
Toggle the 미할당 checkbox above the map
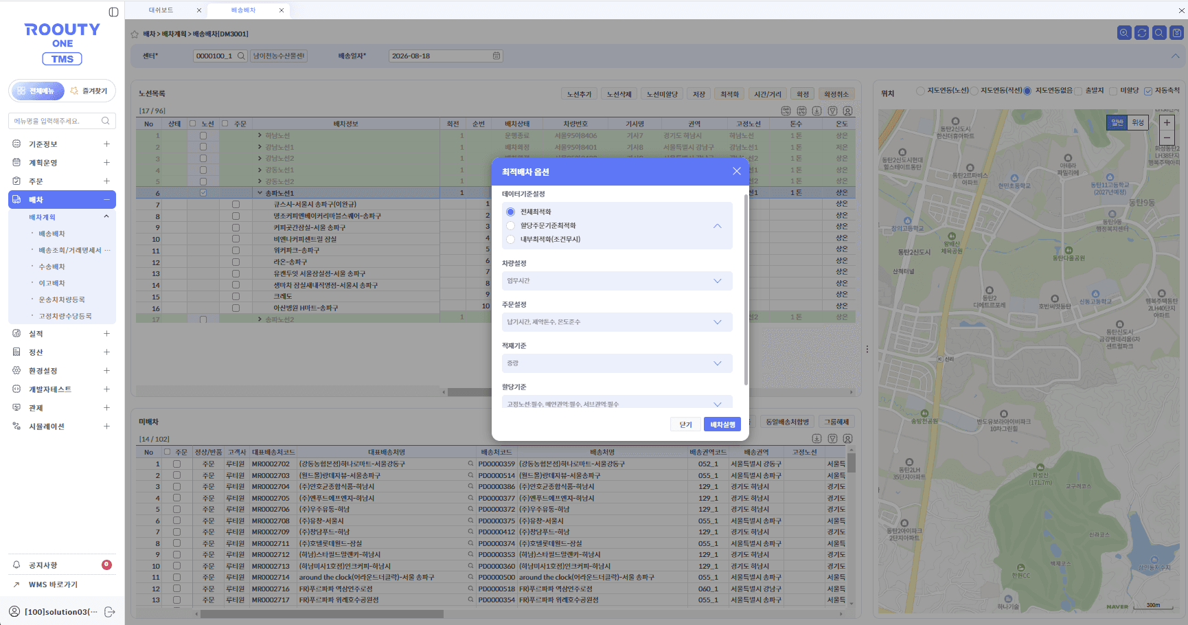(x=1113, y=91)
